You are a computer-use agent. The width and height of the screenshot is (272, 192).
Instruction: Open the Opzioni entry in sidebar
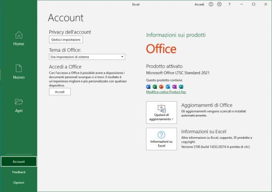19,183
